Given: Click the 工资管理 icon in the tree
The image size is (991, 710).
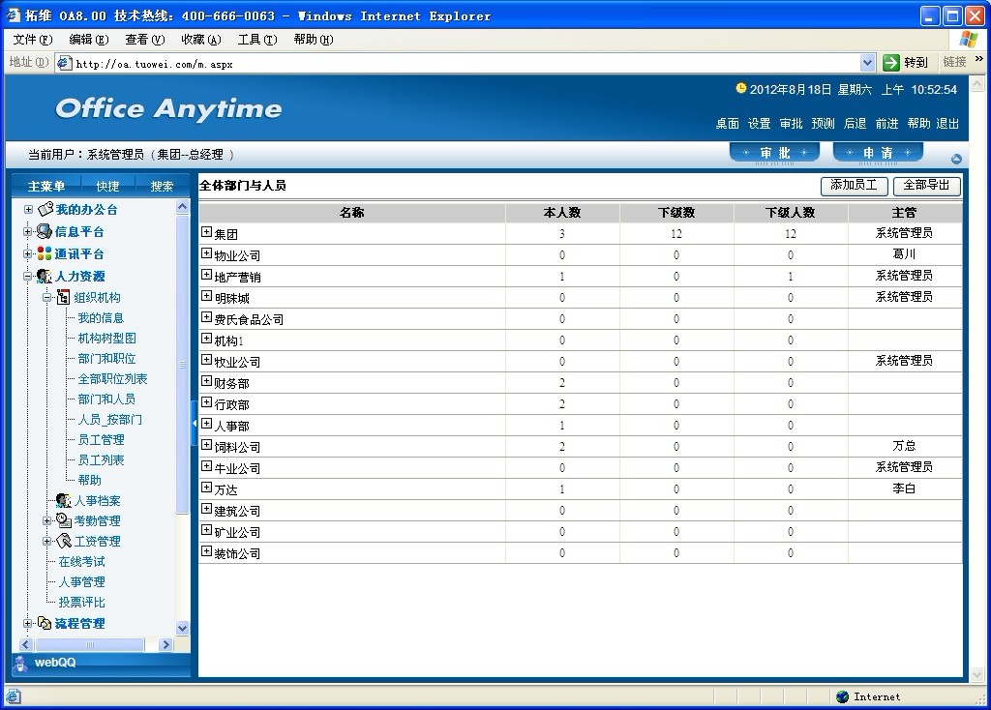Looking at the screenshot, I should point(64,541).
